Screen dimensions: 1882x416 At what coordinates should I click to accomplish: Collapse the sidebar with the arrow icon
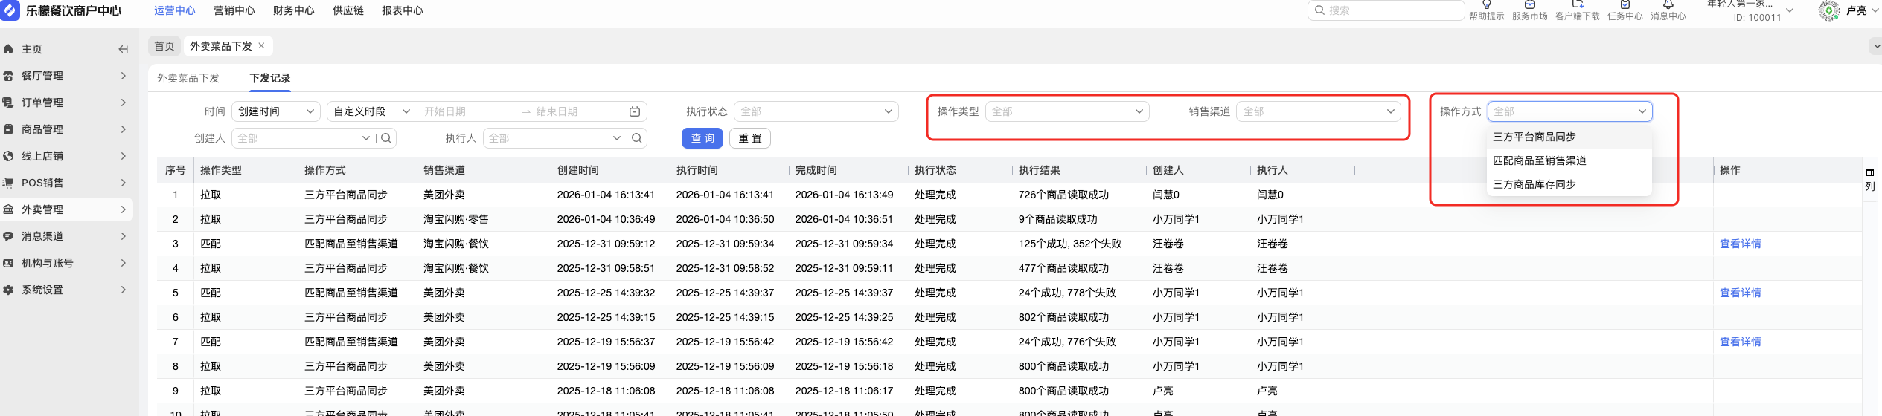tap(124, 49)
